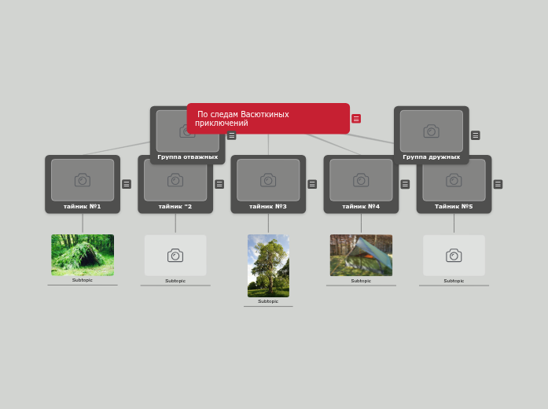Click empty image placeholder under тайник "2
This screenshot has height=409, width=548.
point(175,255)
